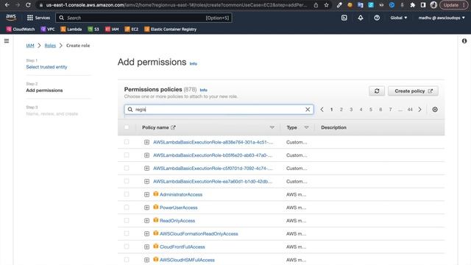This screenshot has height=265, width=471.
Task: Open table preferences gear icon
Action: point(435,110)
